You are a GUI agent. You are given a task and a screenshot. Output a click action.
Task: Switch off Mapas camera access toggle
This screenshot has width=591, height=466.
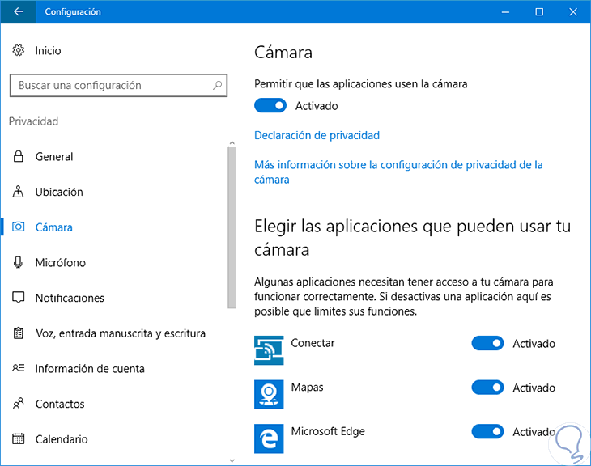click(x=487, y=388)
